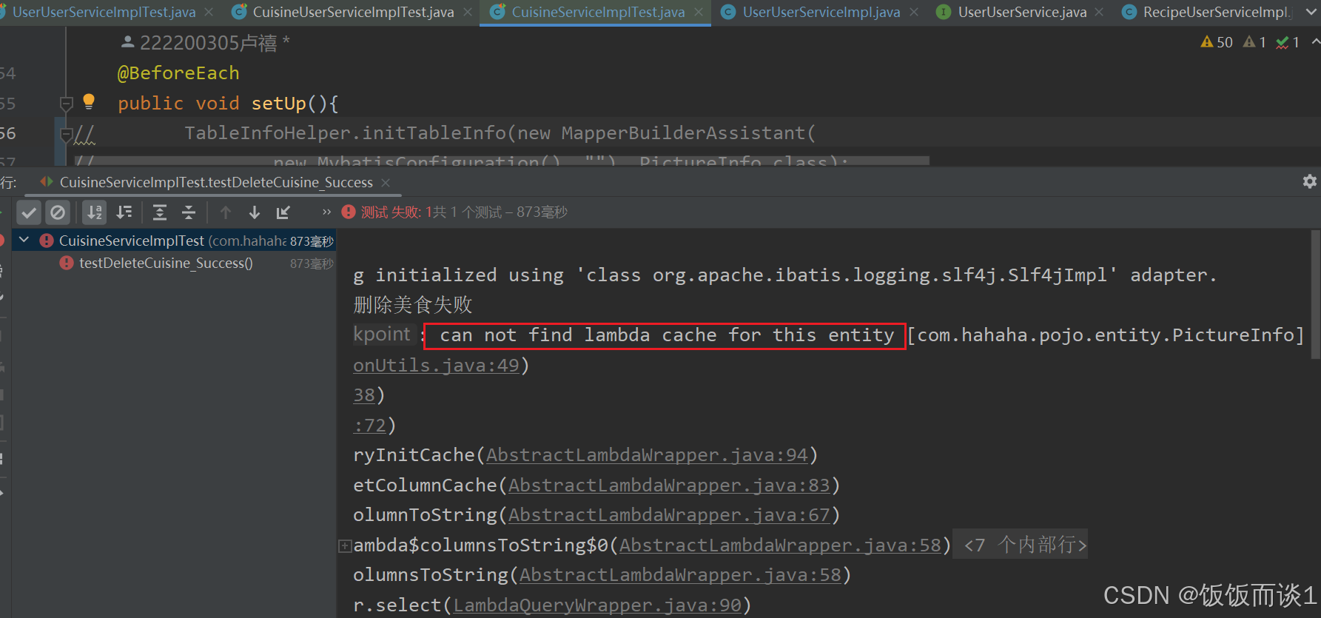Click the 50 warnings indicator
The image size is (1321, 618).
(1217, 42)
